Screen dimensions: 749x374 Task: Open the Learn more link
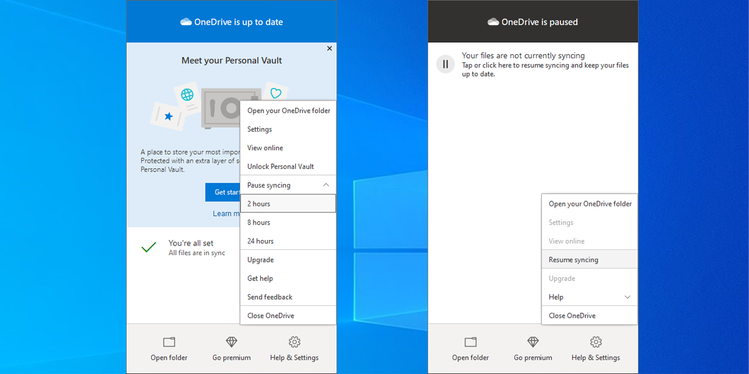[227, 213]
